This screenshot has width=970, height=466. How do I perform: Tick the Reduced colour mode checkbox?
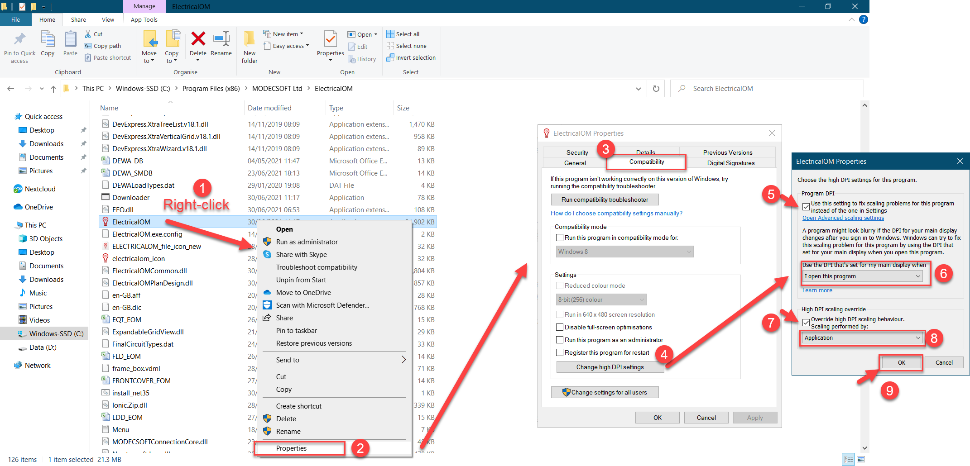[560, 285]
